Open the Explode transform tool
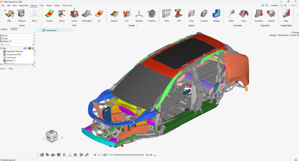This screenshot has height=161, width=299. point(271,15)
